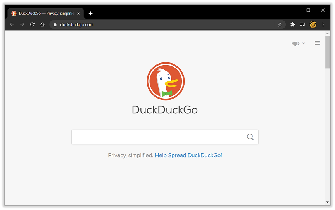The width and height of the screenshot is (335, 210).
Task: Focus the DuckDuckGo search box
Action: click(165, 137)
